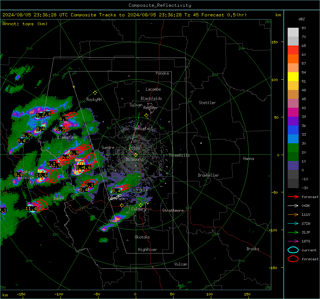Click the Lacombe city label

tap(153, 89)
